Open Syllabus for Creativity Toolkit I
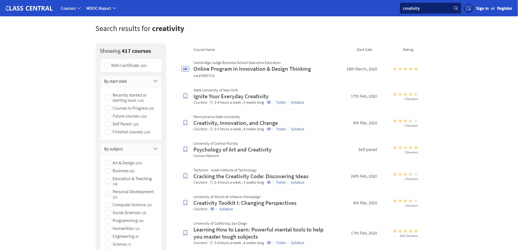 226,209
